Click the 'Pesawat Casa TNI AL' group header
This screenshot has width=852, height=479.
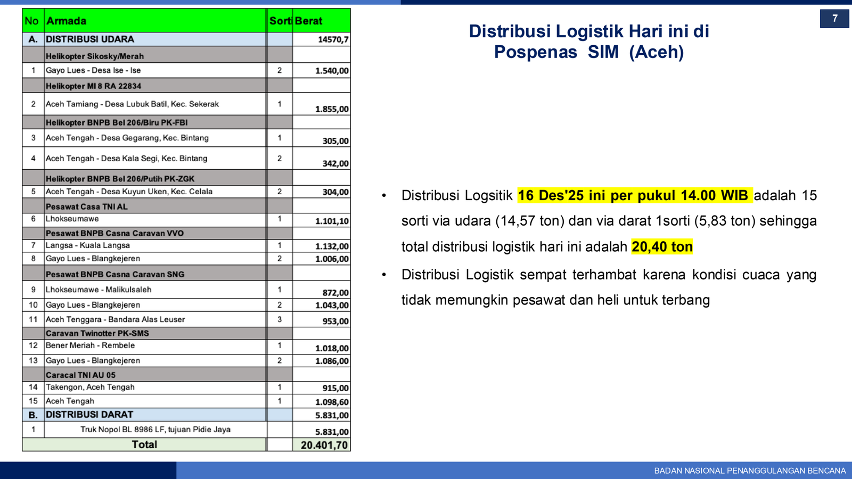(x=87, y=207)
